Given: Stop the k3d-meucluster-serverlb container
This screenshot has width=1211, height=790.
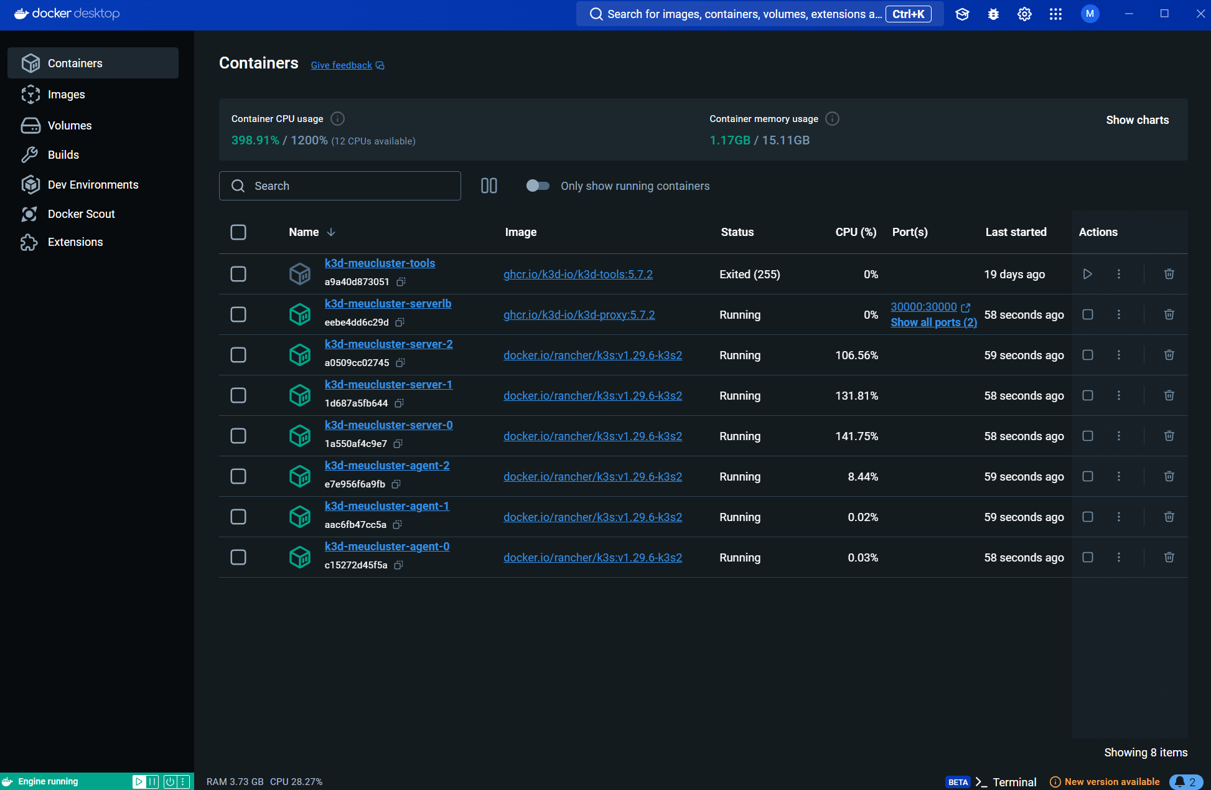Looking at the screenshot, I should (x=1087, y=314).
